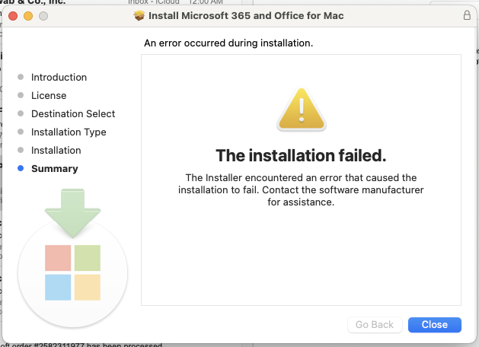Select the highlighted Summary step
The image size is (479, 347).
click(54, 168)
